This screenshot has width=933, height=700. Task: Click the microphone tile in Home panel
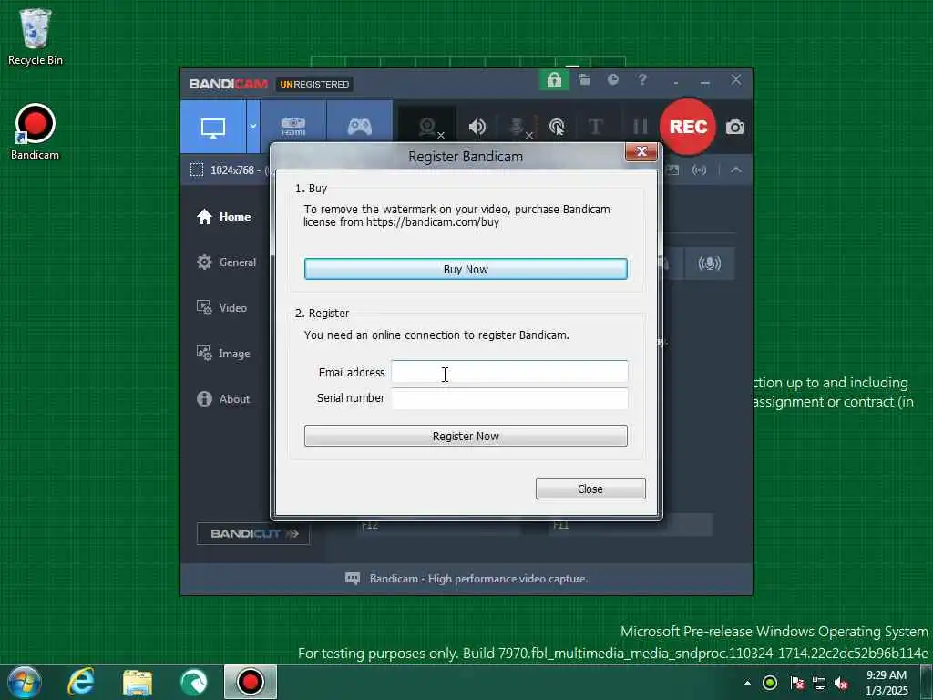pos(709,263)
